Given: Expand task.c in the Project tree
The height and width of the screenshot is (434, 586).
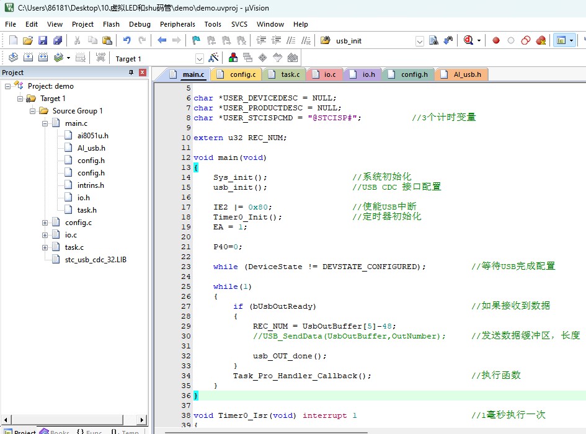Looking at the screenshot, I should tap(45, 247).
